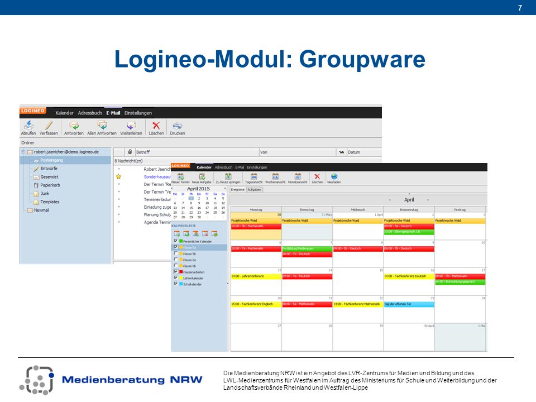Click the Drucken printer icon
This screenshot has height=402, width=536.
click(x=178, y=126)
